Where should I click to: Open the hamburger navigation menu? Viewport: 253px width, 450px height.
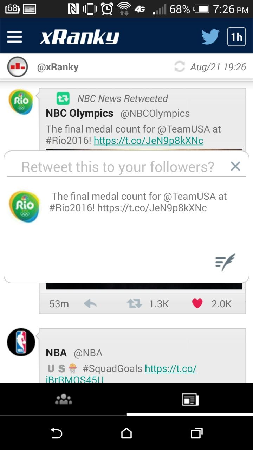14,37
